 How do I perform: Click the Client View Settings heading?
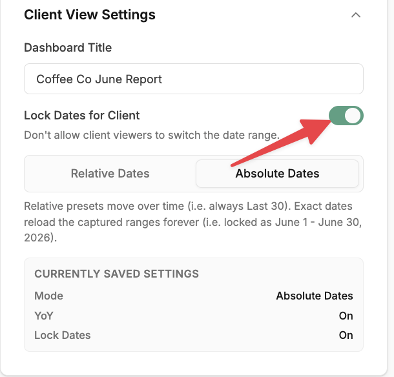pos(90,15)
